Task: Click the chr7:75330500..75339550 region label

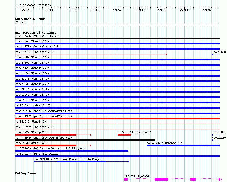Action: point(33,5)
